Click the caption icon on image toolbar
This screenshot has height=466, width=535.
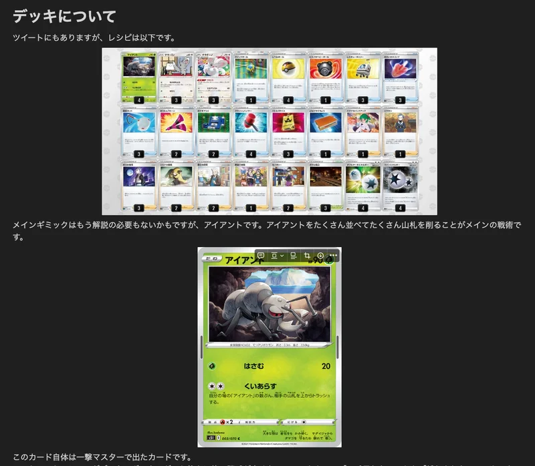click(292, 256)
